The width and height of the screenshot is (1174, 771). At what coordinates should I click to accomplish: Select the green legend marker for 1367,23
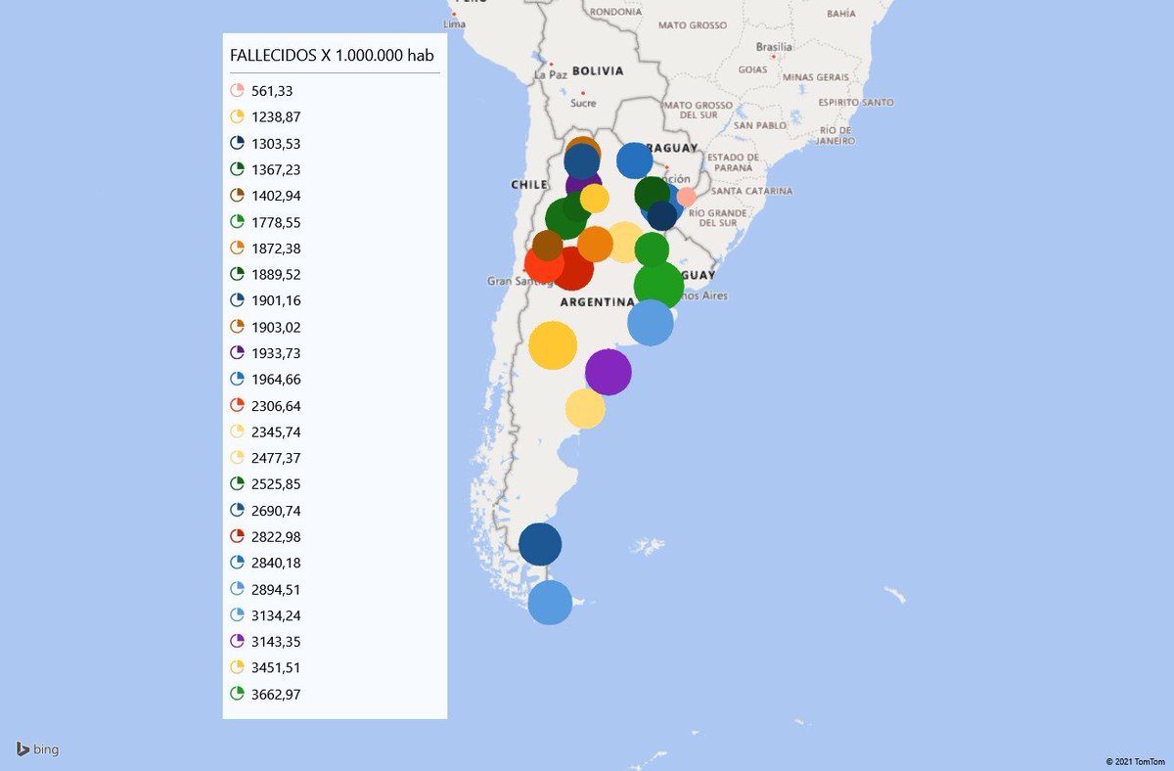(237, 169)
